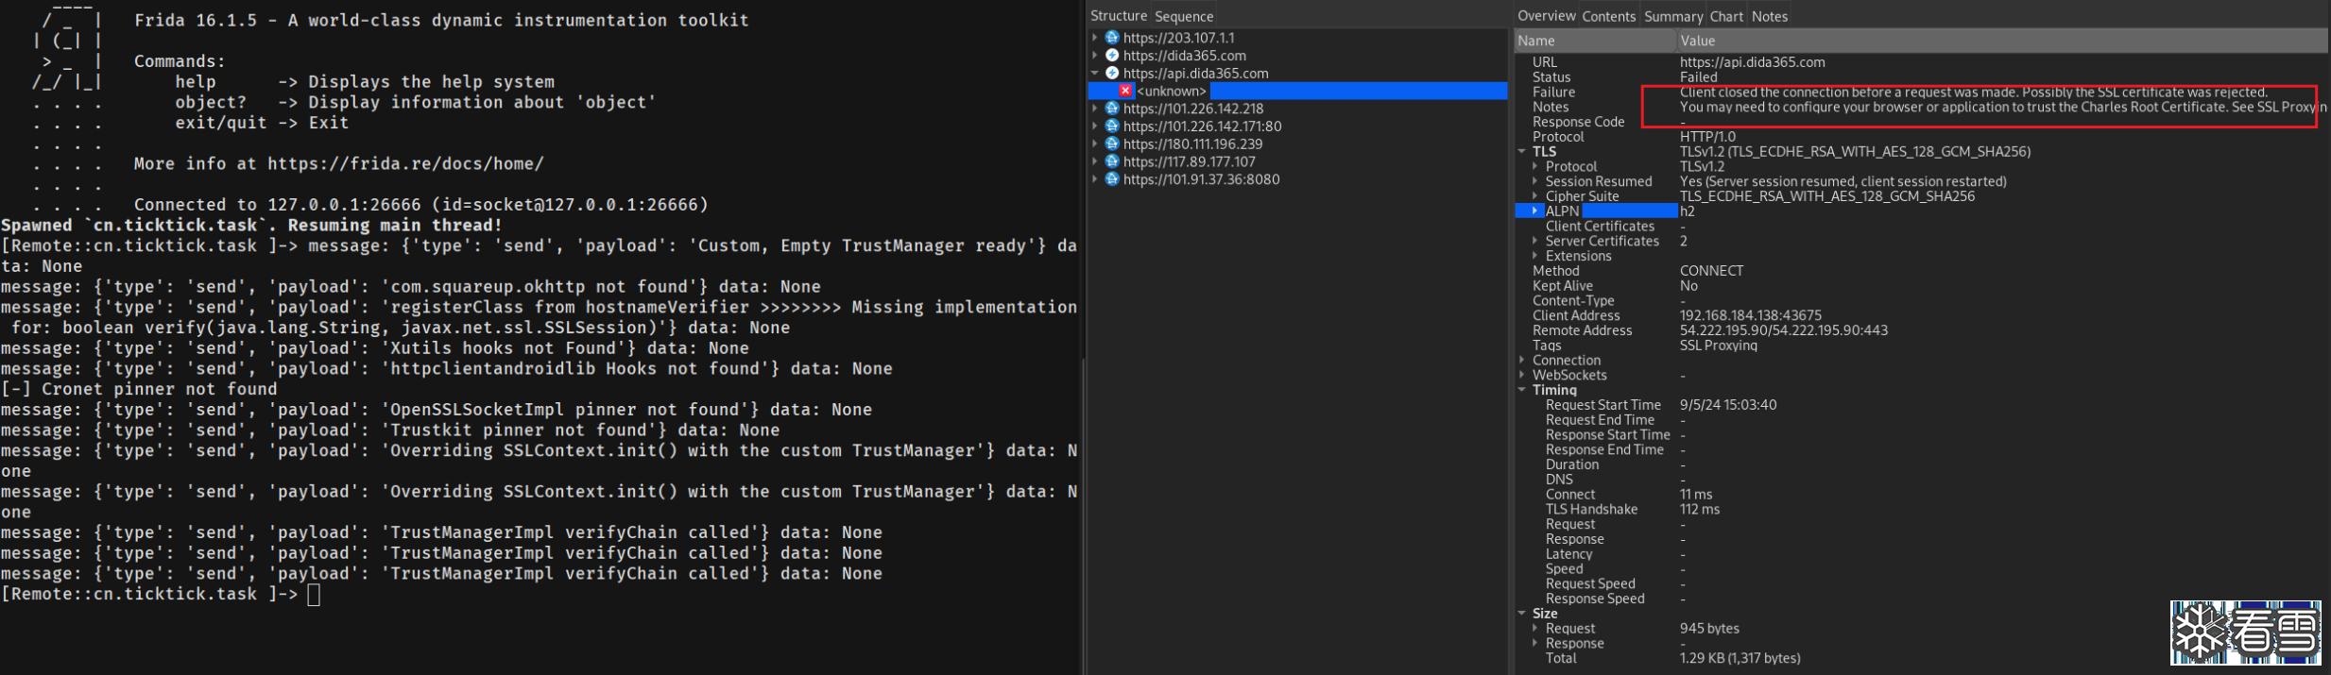Click the globe icon for https://101.226.142.218
Screen dimensions: 2331x675
[x=1112, y=109]
